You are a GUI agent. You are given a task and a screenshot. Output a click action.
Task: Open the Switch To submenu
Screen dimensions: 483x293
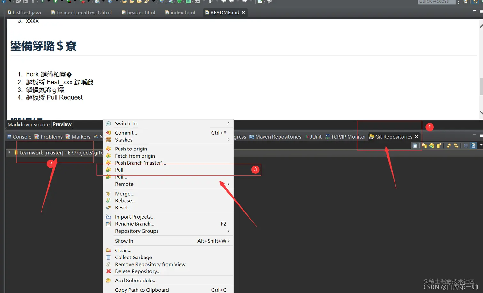pyautogui.click(x=168, y=123)
